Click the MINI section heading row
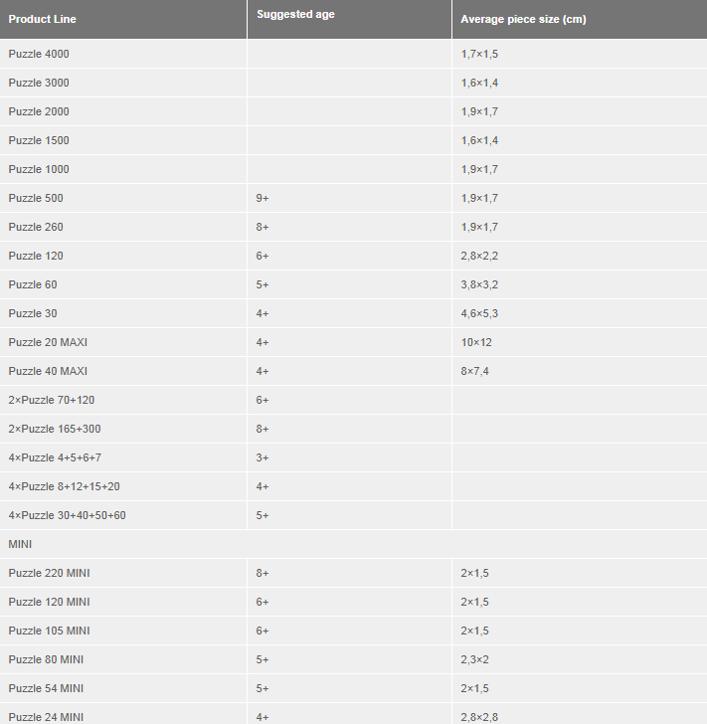This screenshot has height=724, width=707. [353, 544]
